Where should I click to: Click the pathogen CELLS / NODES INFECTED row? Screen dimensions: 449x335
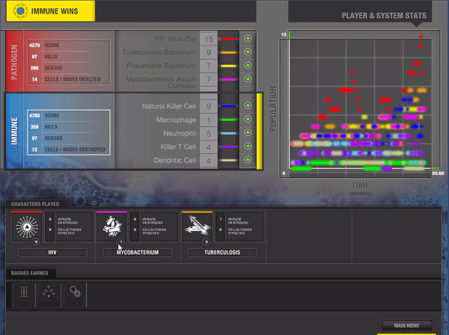[69, 79]
